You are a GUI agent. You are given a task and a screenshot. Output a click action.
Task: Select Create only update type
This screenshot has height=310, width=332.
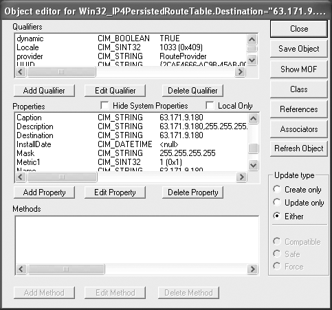(277, 189)
